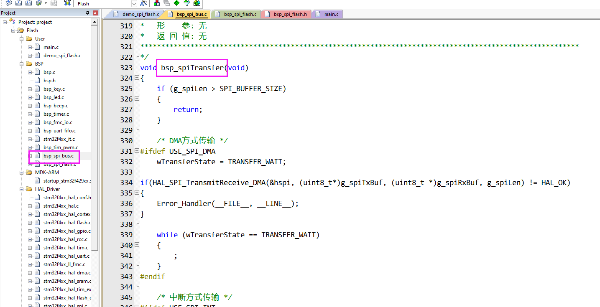This screenshot has width=600, height=307.
Task: Toggle the fold marker at line 326
Action: (137, 99)
